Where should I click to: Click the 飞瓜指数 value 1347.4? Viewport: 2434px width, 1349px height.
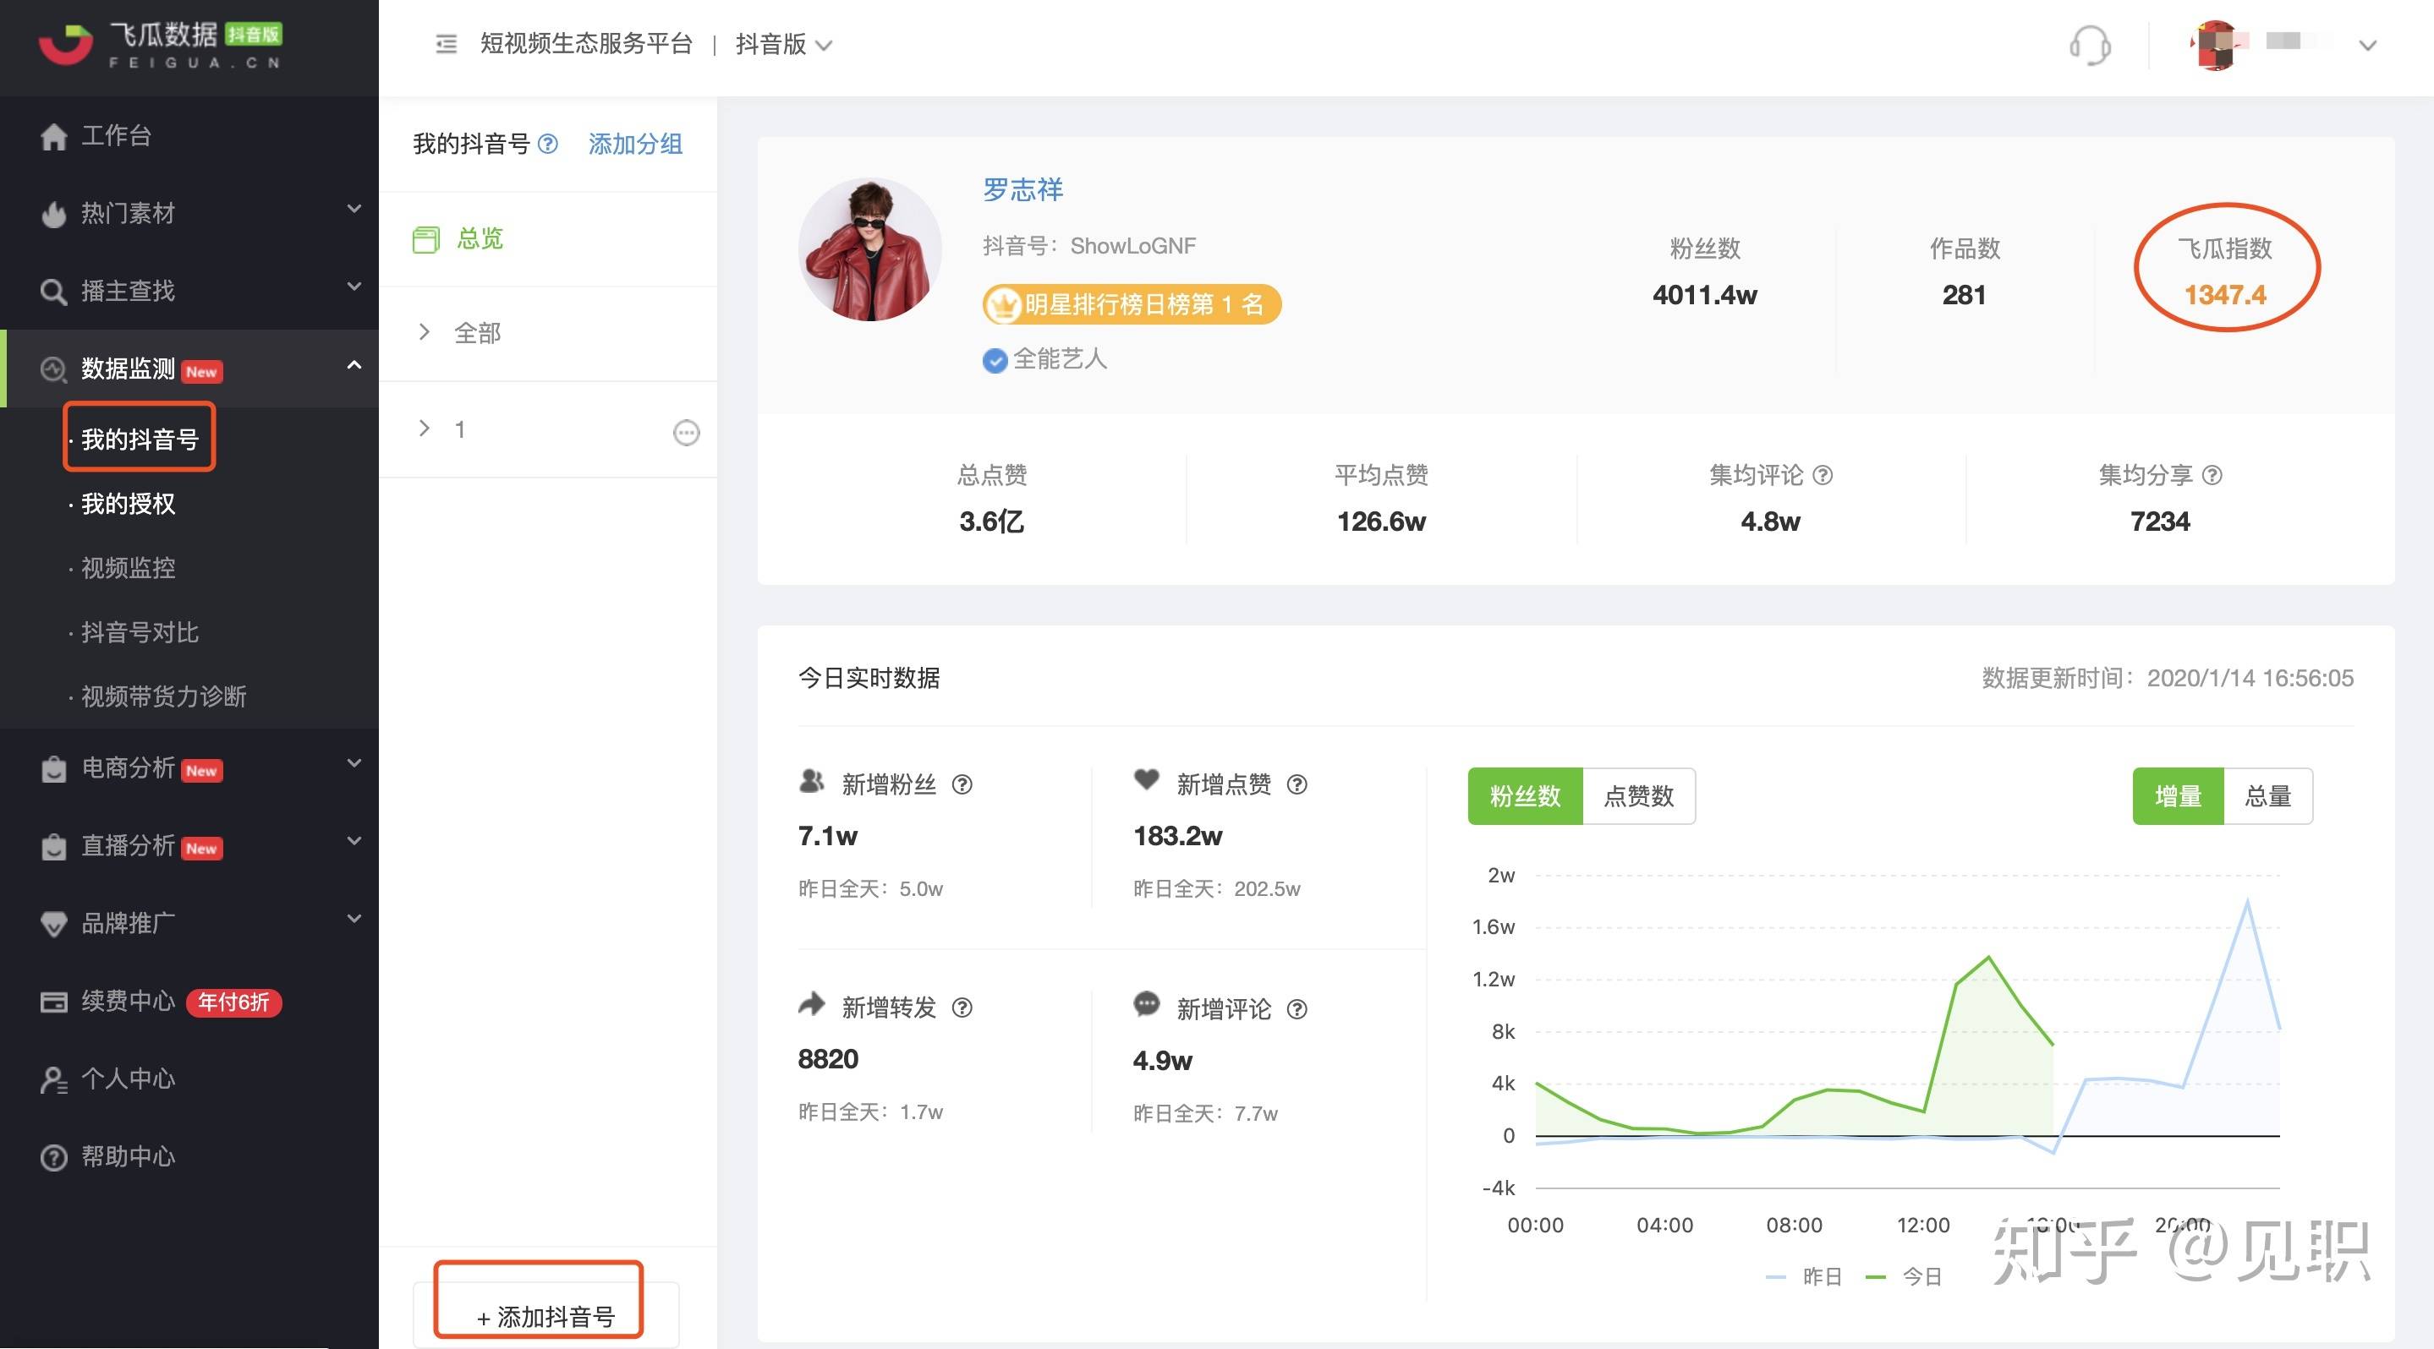[2225, 294]
